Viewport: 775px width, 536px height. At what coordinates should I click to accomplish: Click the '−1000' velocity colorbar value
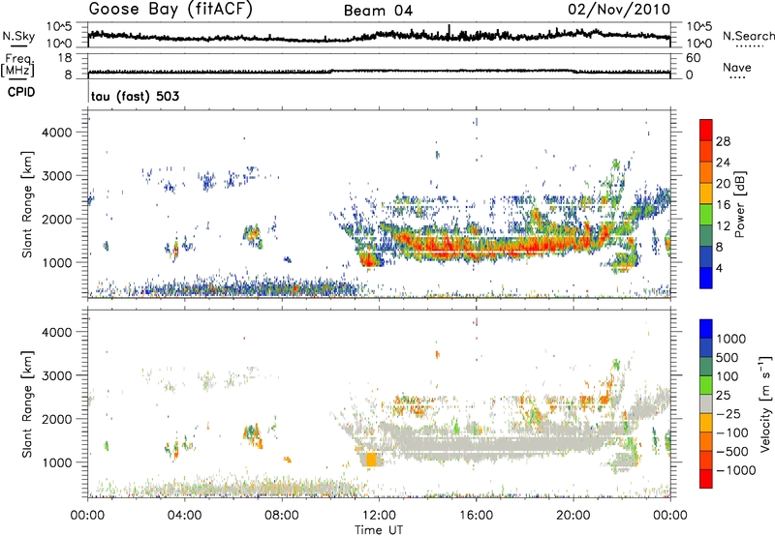(x=736, y=470)
